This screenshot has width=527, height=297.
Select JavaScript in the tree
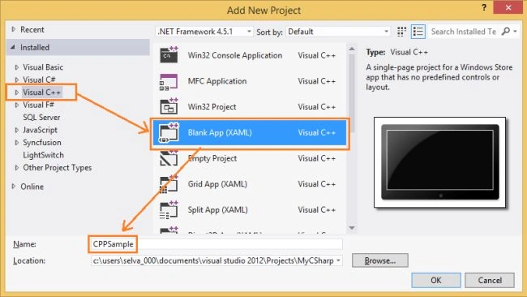40,130
